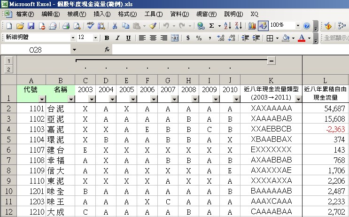Image resolution: width=349 pixels, height=217 pixels.
Task: Select the cell containing -2,363
Action: (325, 129)
